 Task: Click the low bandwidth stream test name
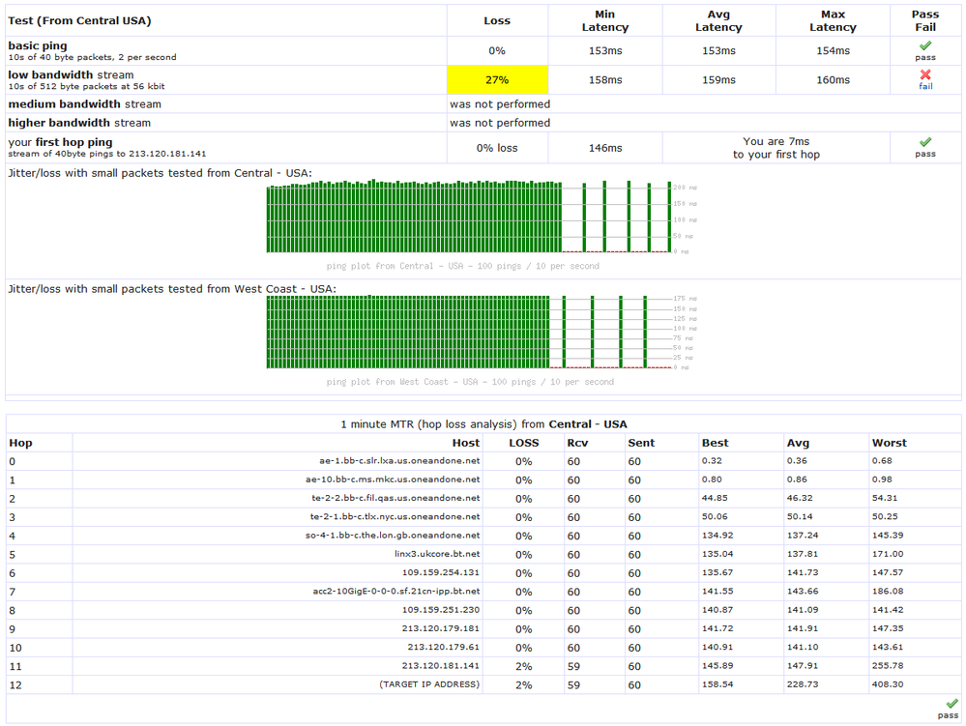pyautogui.click(x=71, y=74)
